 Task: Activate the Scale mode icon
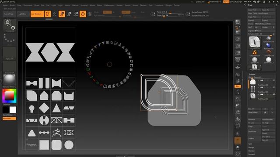[69, 14]
